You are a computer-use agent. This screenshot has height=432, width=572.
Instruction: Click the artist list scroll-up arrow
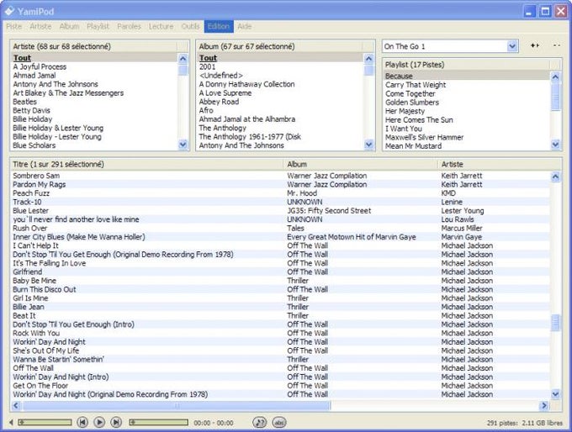point(183,58)
